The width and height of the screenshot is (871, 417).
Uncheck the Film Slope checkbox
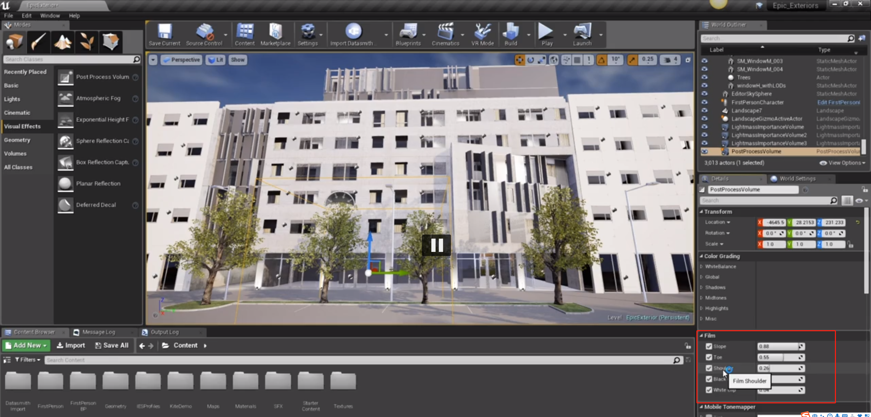[x=709, y=346]
